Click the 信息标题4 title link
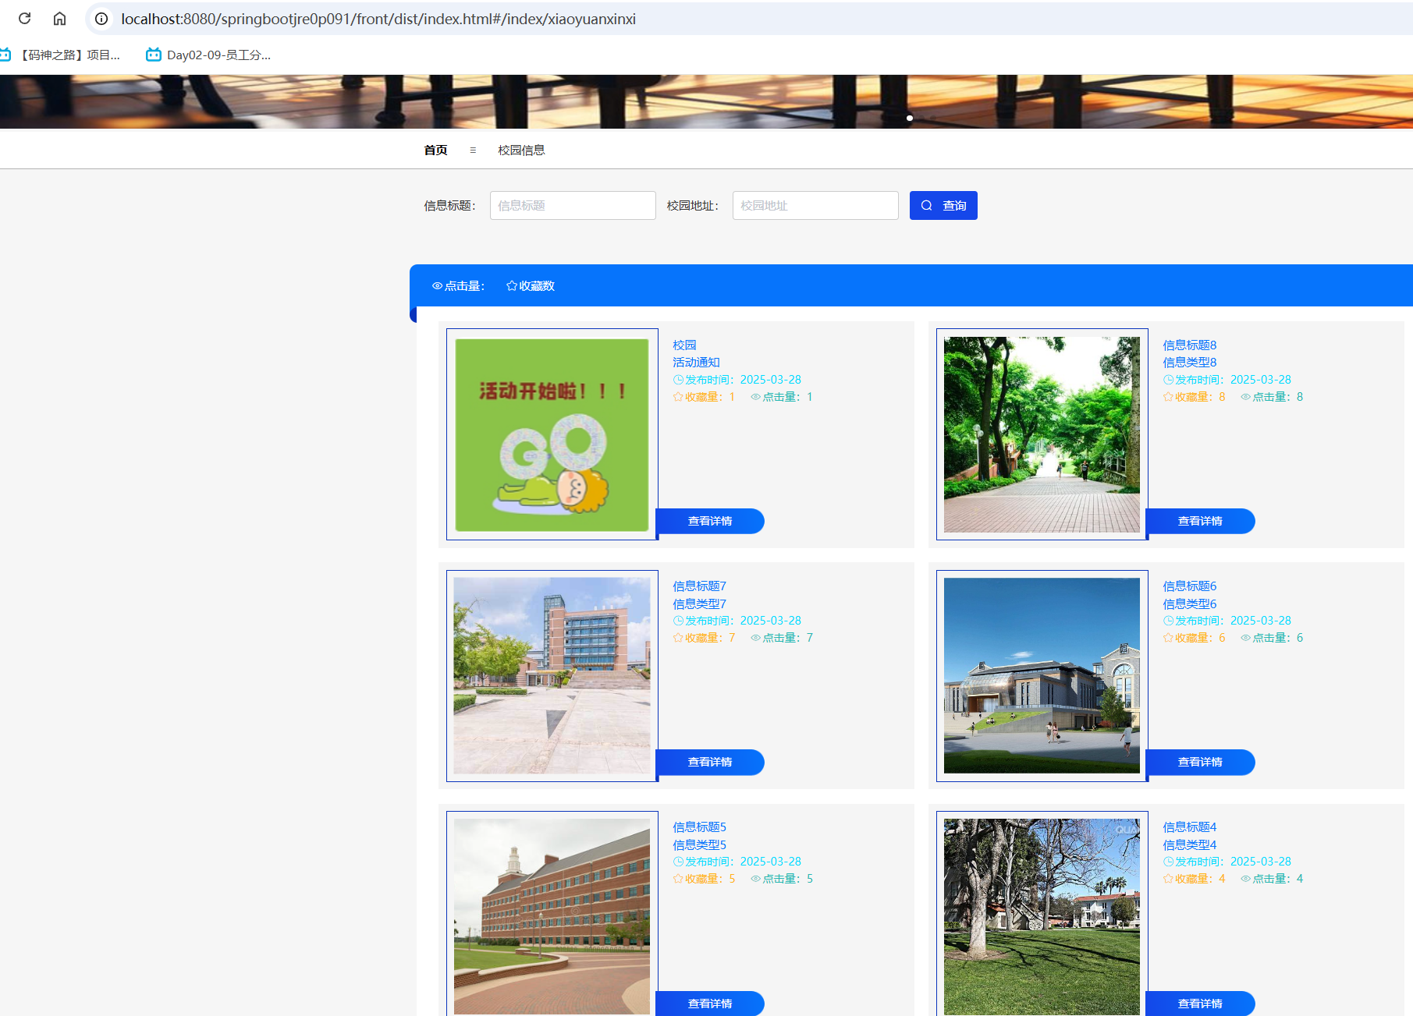 click(x=1189, y=827)
